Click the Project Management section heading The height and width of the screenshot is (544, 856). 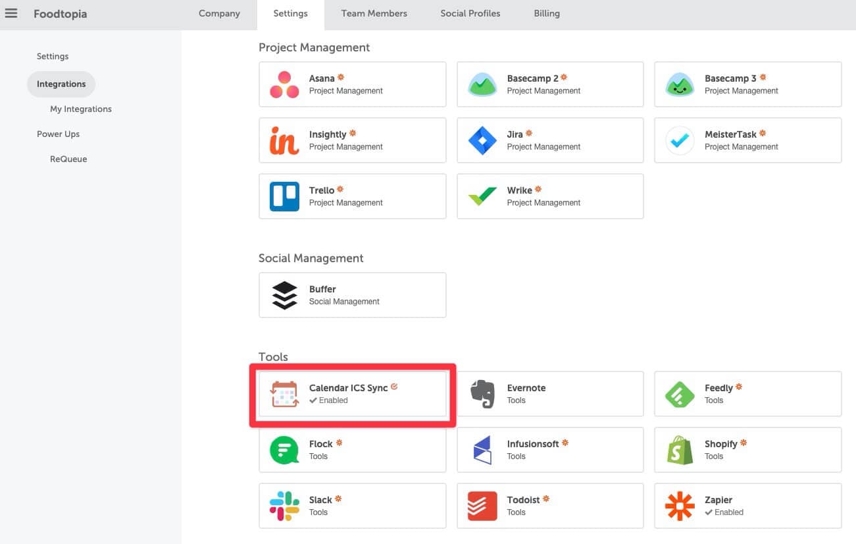tap(314, 47)
